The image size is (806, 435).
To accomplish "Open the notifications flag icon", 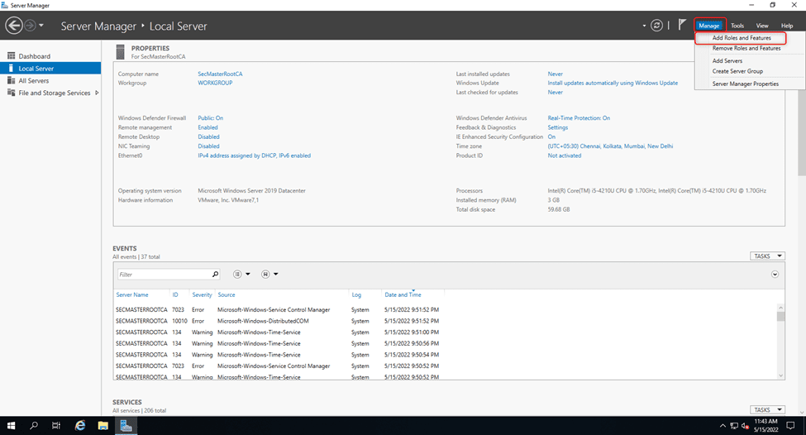I will (682, 25).
